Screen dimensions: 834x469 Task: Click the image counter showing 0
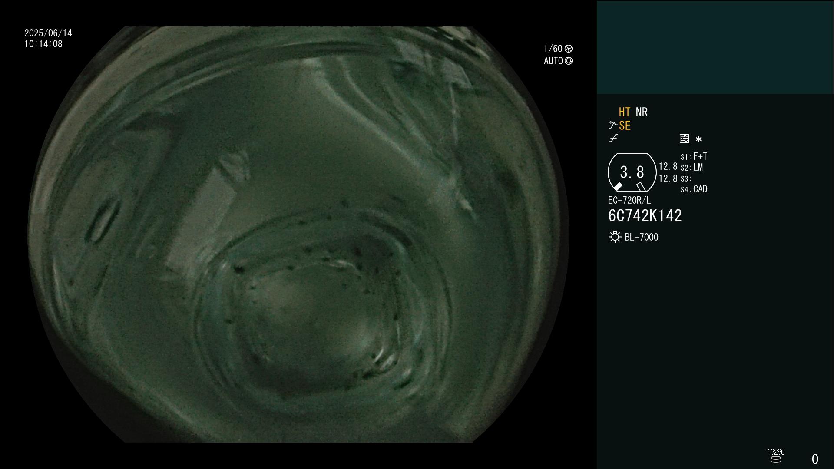pyautogui.click(x=815, y=459)
